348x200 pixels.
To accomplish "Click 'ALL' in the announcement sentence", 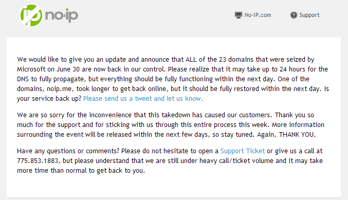I will click(x=191, y=60).
